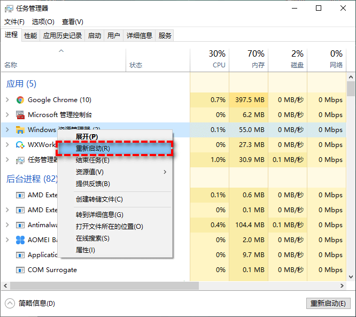Click the COM Surrogate process icon
The image size is (356, 317).
20,270
